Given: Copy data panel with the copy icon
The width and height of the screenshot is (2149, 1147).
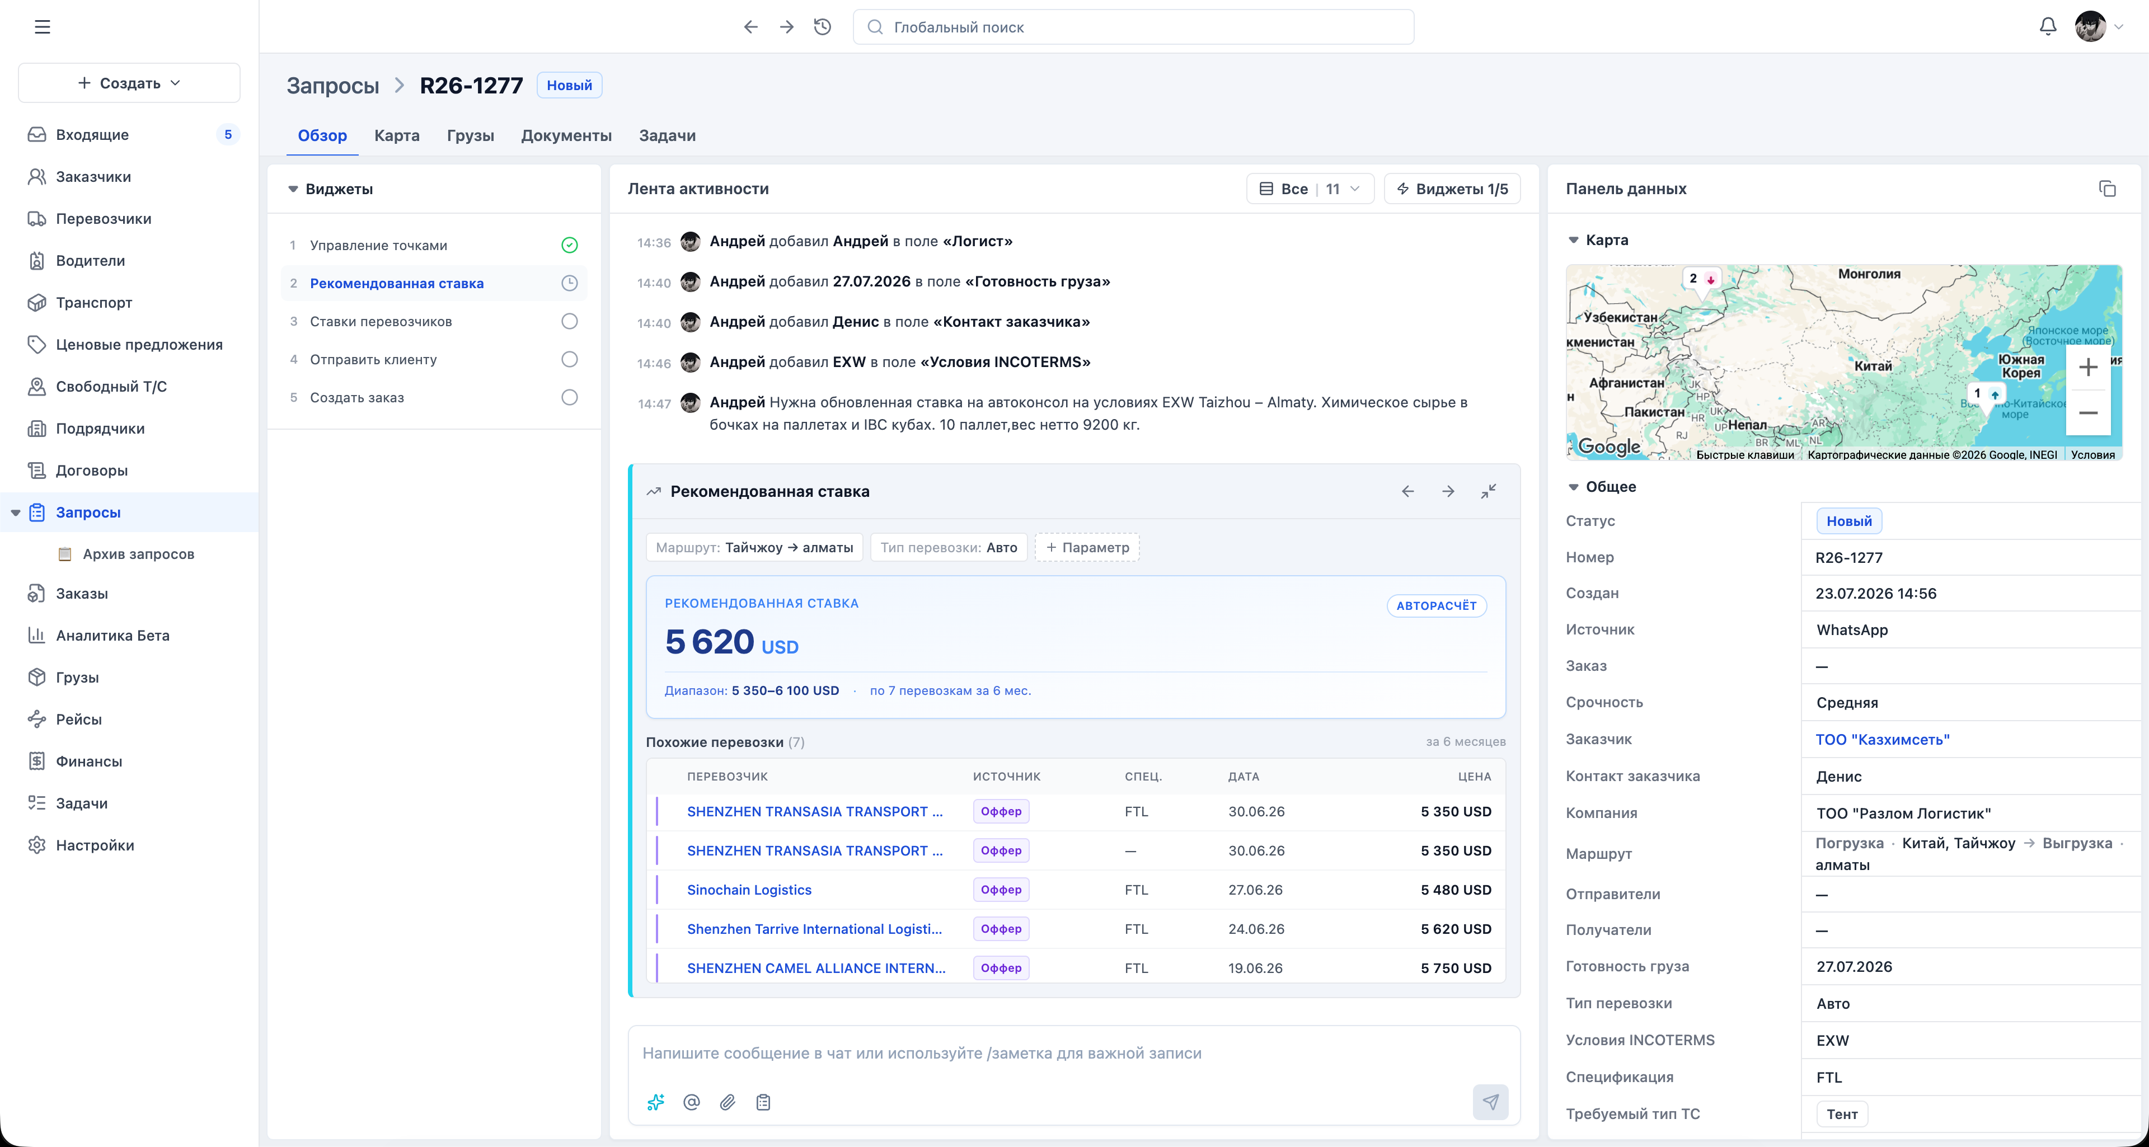Looking at the screenshot, I should (2107, 189).
